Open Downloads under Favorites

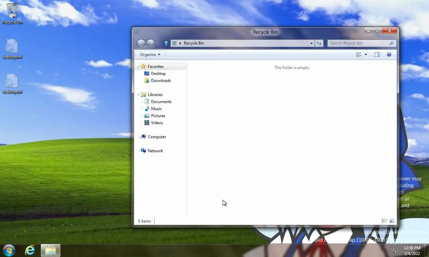[161, 81]
